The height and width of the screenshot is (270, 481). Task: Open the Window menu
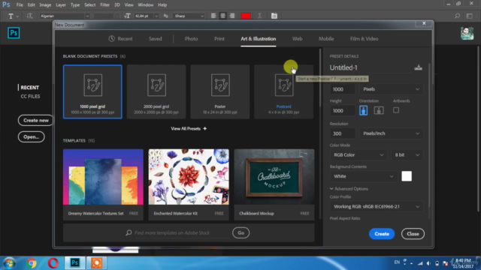pyautogui.click(x=145, y=5)
